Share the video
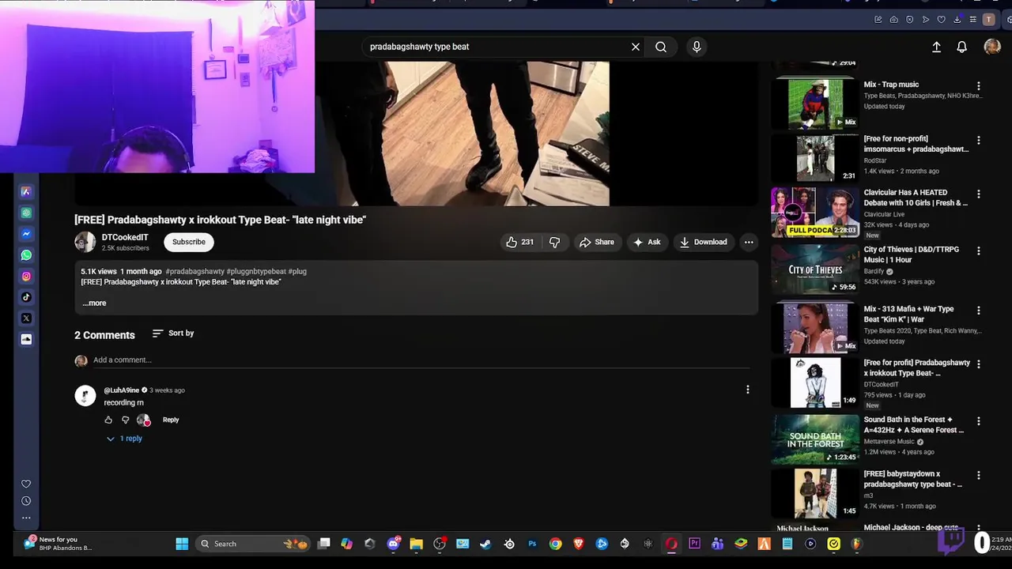Image resolution: width=1012 pixels, height=569 pixels. click(597, 242)
